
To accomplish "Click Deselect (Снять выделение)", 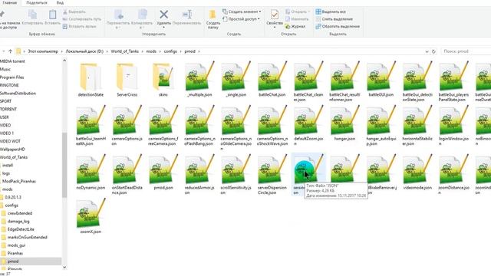I will click(334, 18).
